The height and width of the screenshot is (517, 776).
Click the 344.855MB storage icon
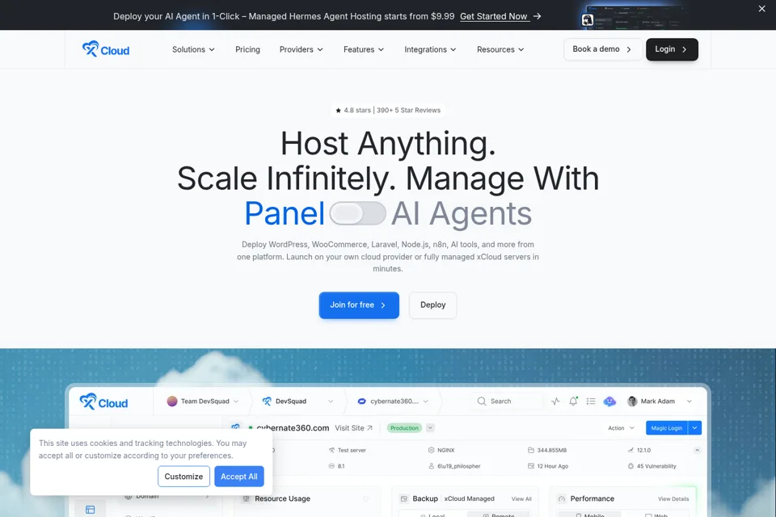tap(531, 450)
